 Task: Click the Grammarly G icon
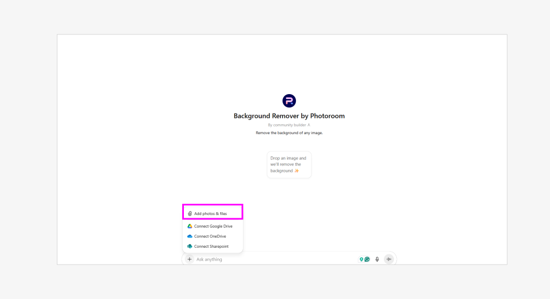(x=367, y=259)
